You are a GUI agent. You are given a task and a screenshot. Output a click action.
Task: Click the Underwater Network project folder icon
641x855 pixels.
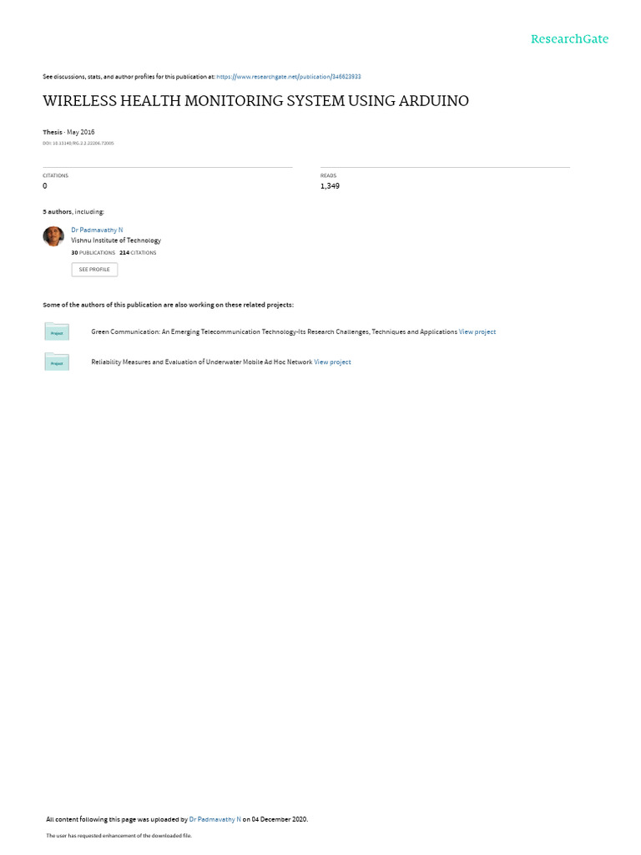click(57, 362)
